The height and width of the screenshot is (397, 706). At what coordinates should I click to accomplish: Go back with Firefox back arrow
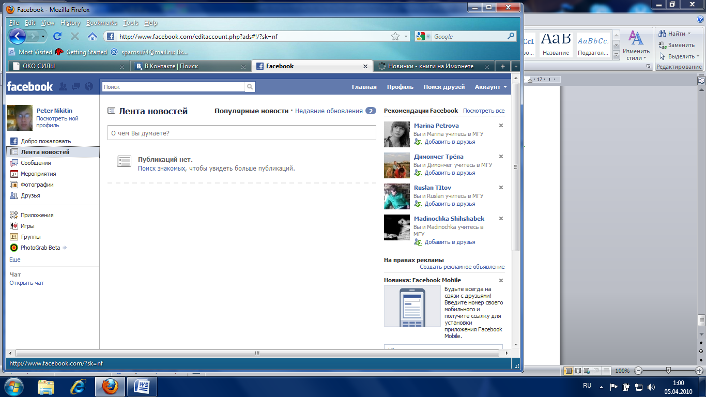17,36
